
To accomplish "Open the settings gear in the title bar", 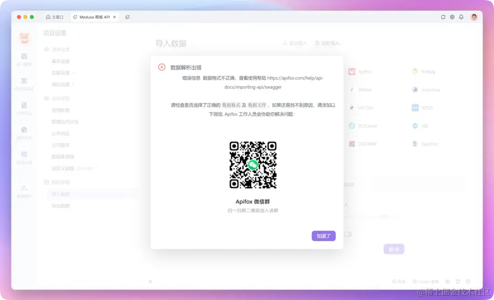I will [x=452, y=17].
